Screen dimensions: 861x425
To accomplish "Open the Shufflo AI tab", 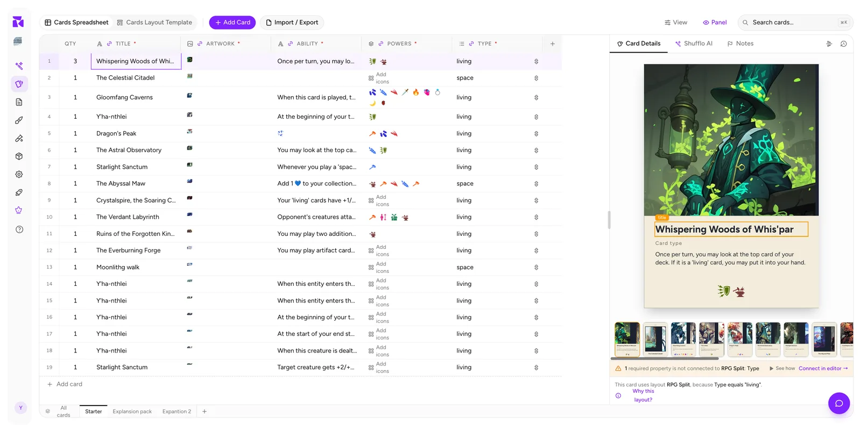I will (694, 44).
